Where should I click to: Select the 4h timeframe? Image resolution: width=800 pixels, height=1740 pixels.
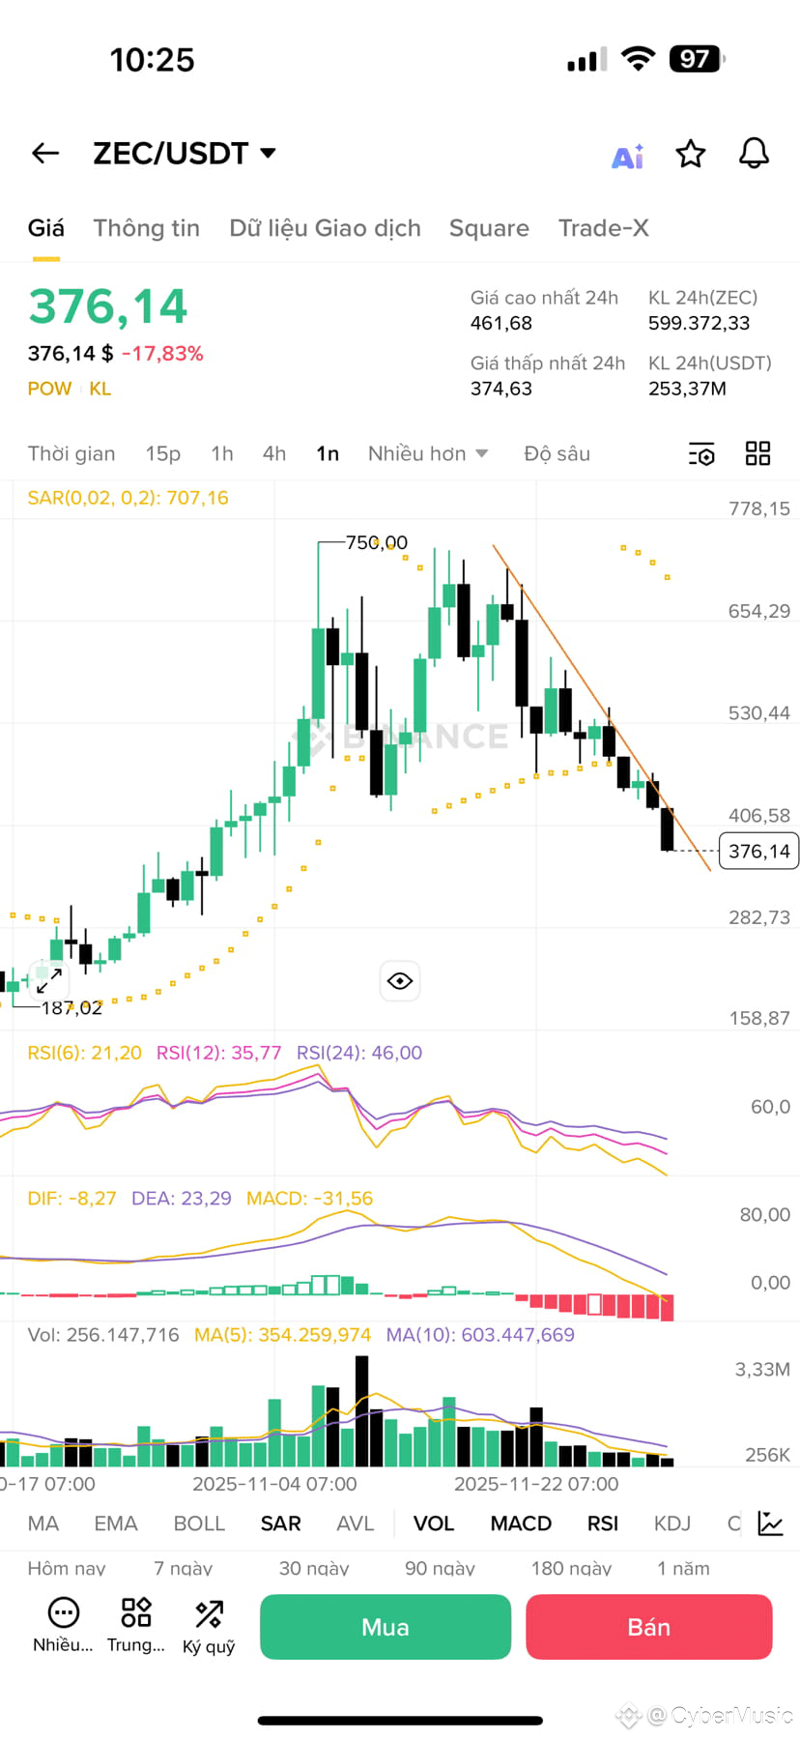(274, 453)
